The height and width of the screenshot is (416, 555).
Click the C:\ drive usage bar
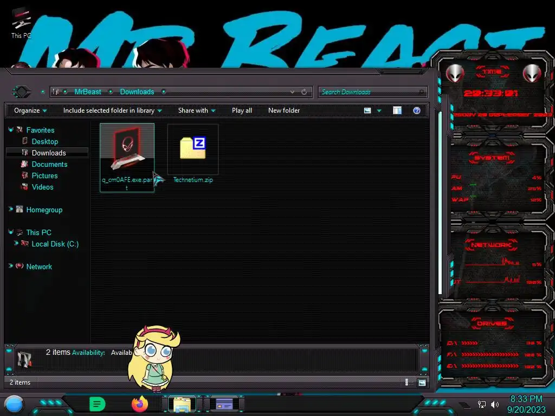pyautogui.click(x=469, y=343)
